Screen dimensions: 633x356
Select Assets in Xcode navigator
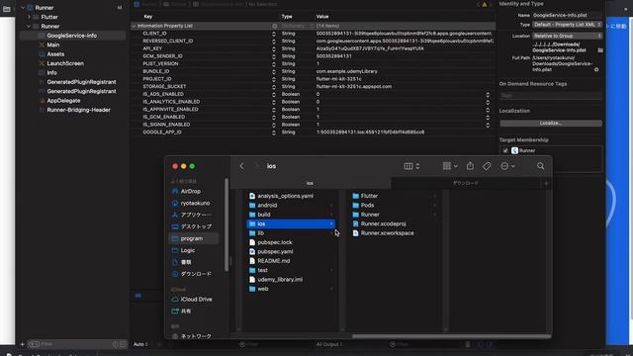point(55,54)
